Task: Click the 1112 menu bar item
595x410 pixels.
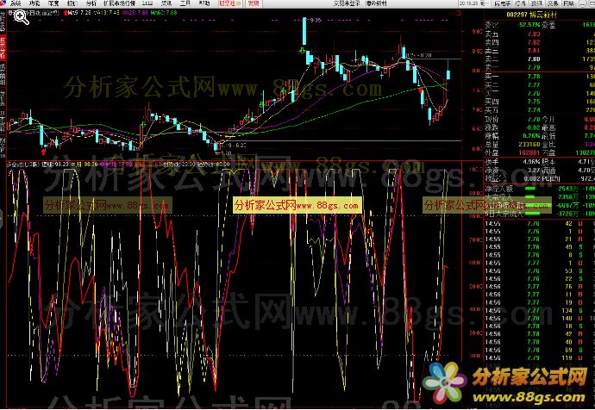Action: [x=147, y=3]
